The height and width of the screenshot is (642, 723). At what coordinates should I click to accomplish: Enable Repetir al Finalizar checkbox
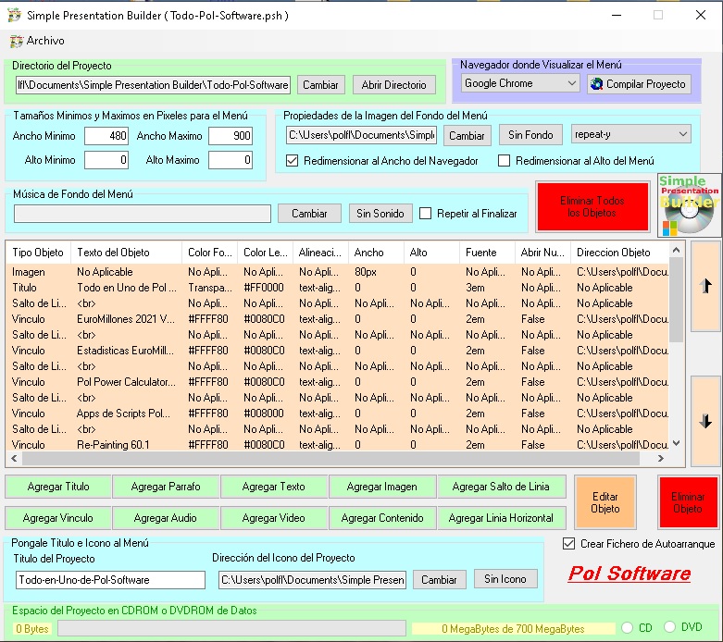coord(426,214)
